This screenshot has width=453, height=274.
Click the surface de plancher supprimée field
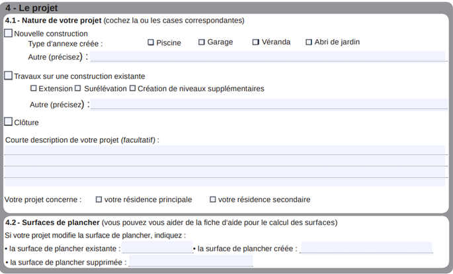pos(190,261)
